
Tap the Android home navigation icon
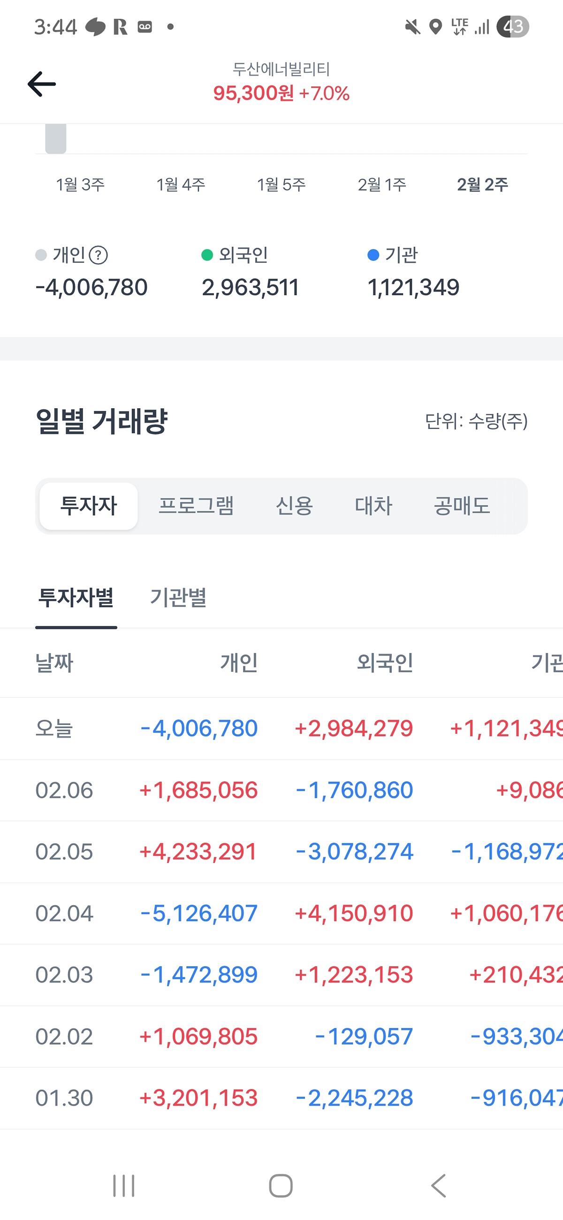pos(281,1186)
